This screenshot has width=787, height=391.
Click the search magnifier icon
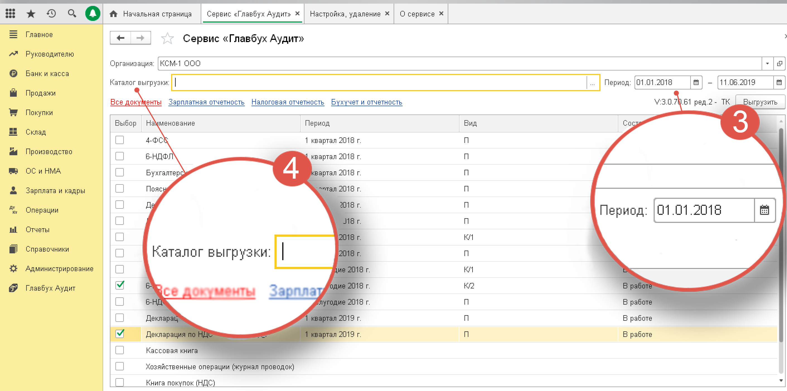(72, 13)
